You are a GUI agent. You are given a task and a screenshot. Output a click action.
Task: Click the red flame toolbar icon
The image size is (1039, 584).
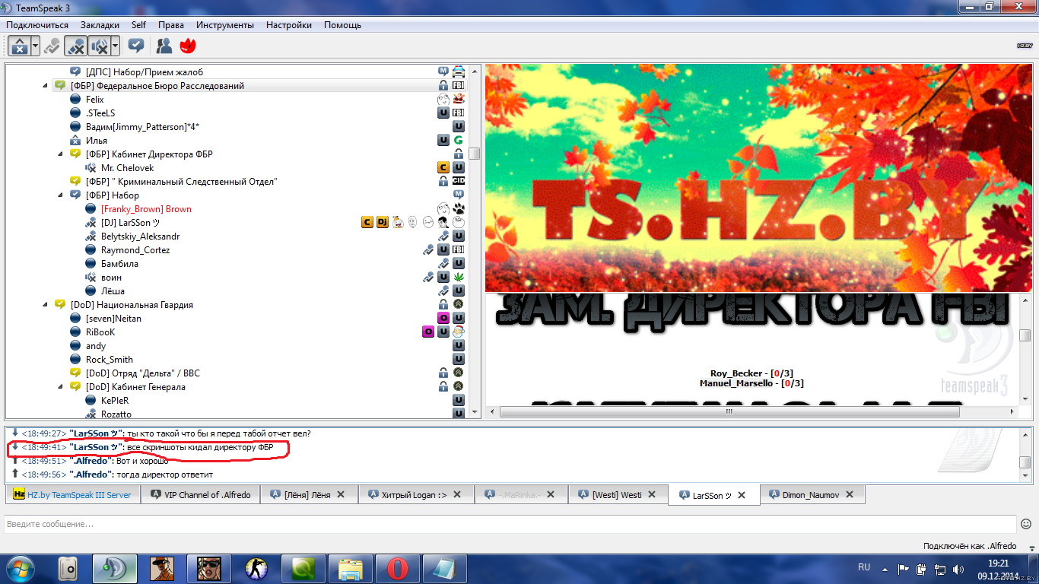click(x=188, y=46)
